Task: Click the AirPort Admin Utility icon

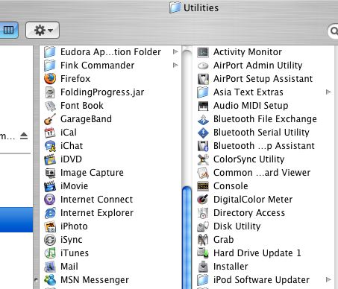Action: [203, 66]
